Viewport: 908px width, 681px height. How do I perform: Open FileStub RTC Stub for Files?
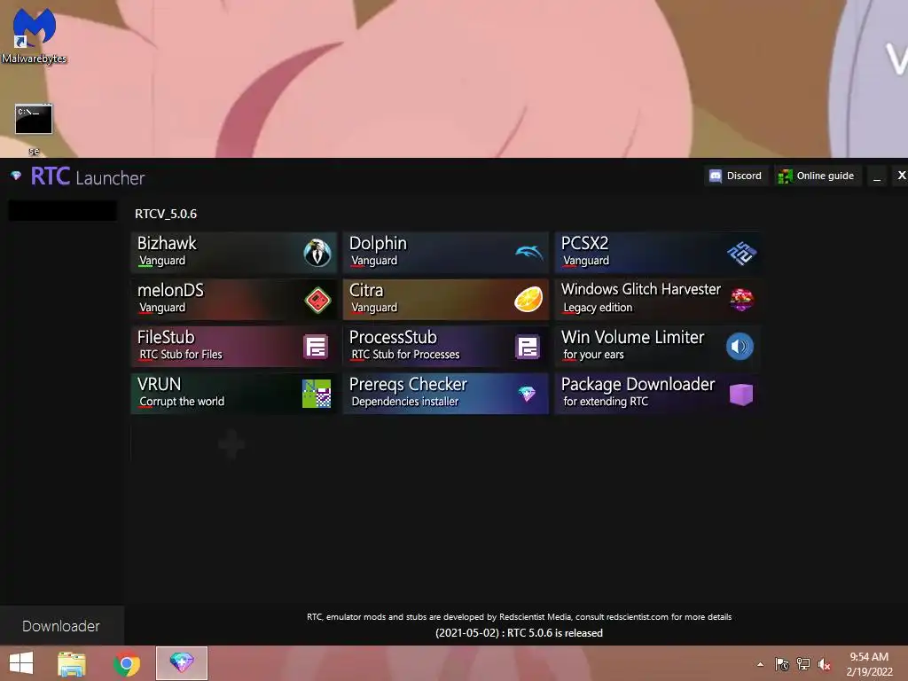pyautogui.click(x=234, y=347)
